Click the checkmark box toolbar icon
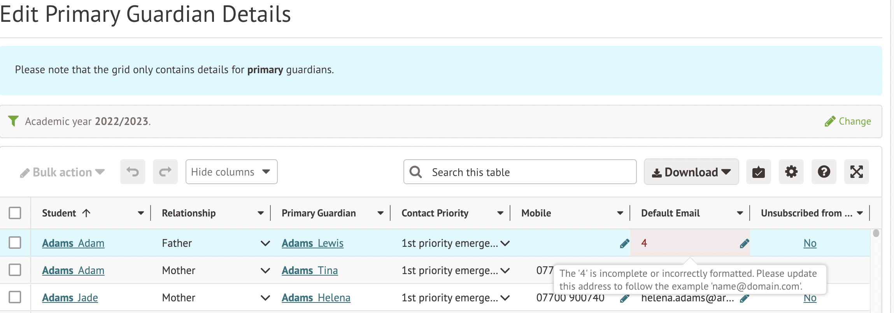The width and height of the screenshot is (894, 313). pos(758,172)
